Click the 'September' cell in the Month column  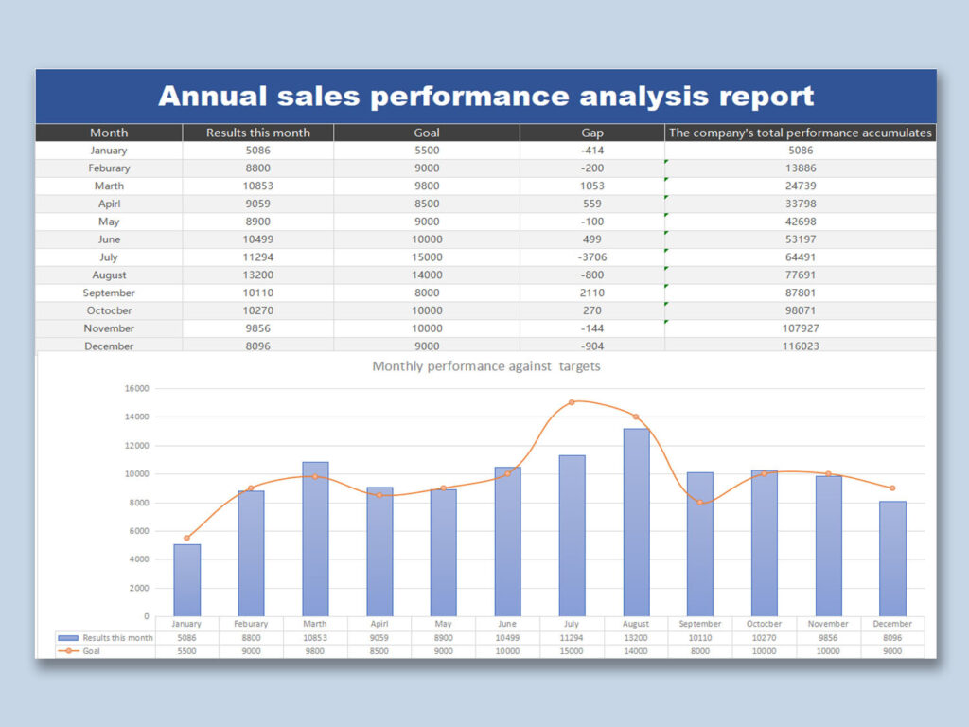[x=109, y=293]
